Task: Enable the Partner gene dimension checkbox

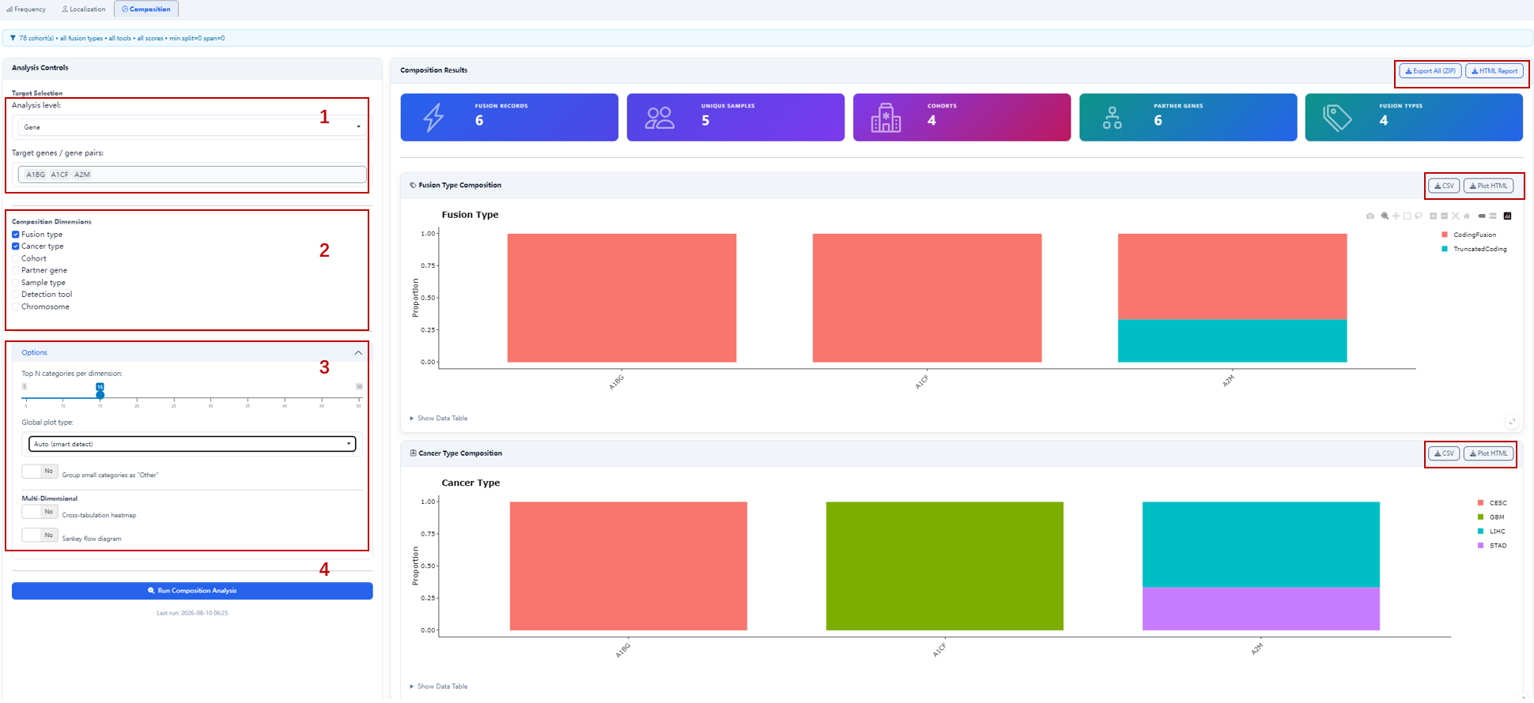Action: click(16, 270)
